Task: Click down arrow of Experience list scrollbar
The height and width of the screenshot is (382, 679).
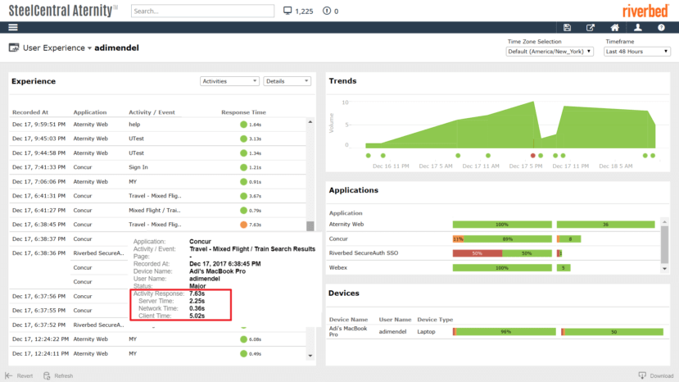Action: (310, 356)
